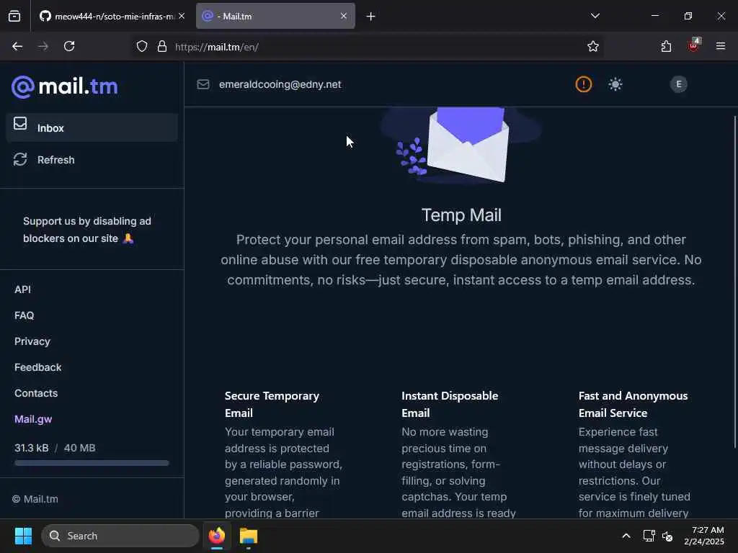Viewport: 738px width, 553px height.
Task: Open the Inbox in the sidebar
Action: (x=92, y=127)
